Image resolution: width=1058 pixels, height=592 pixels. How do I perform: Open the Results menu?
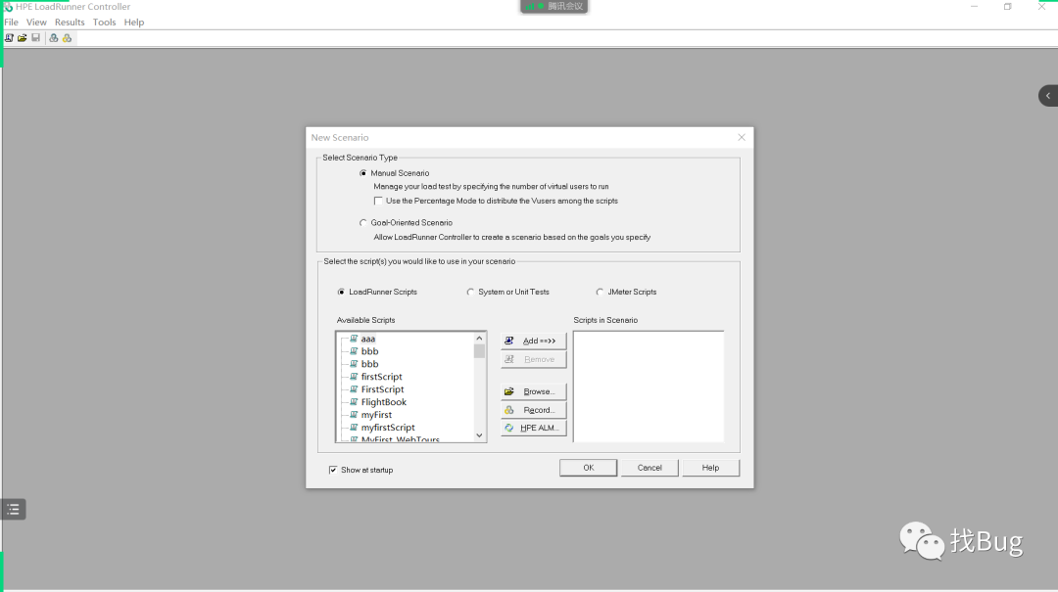(70, 23)
